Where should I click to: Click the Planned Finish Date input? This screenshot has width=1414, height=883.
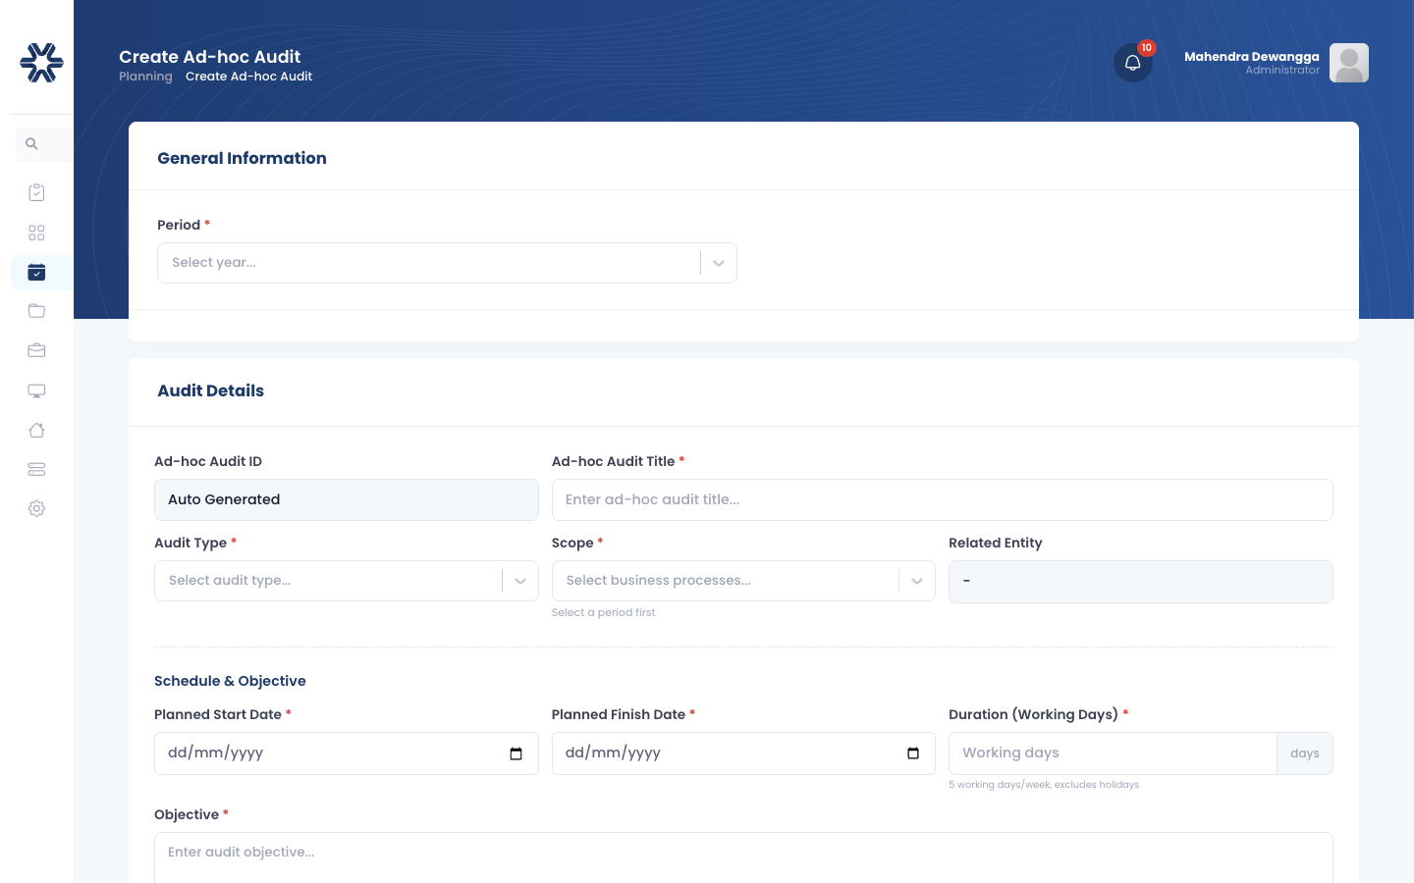click(x=743, y=753)
